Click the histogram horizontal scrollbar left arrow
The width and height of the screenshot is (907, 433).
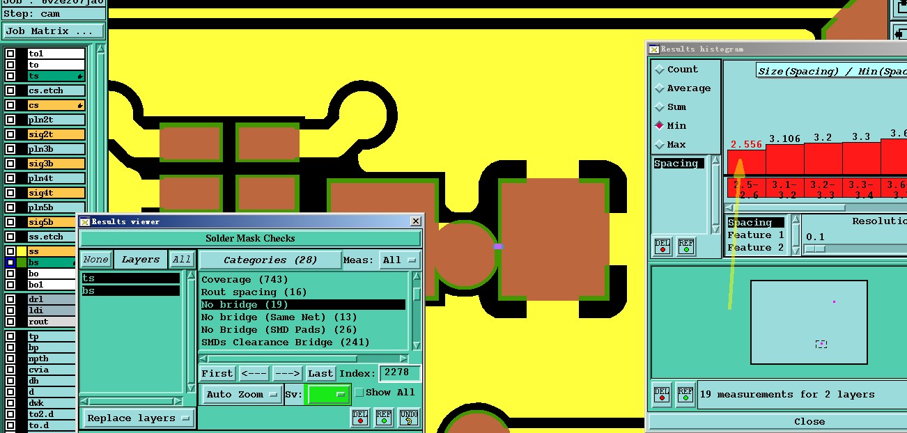729,207
